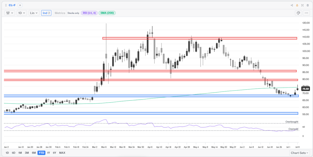This screenshot has height=157, width=313.
Task: Select the 1M range tab
Action: 20,153
